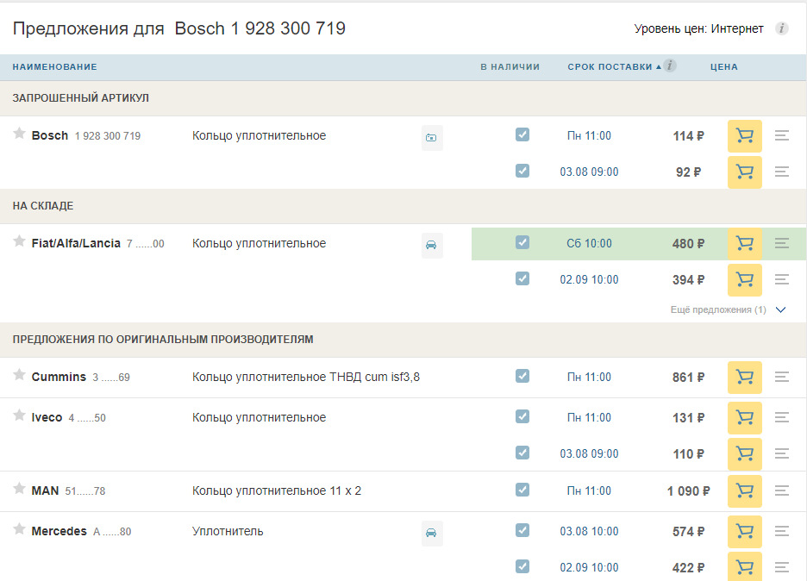Image resolution: width=807 pixels, height=581 pixels.
Task: Open details menu for Fiat 480 ₽ offer
Action: coord(782,244)
